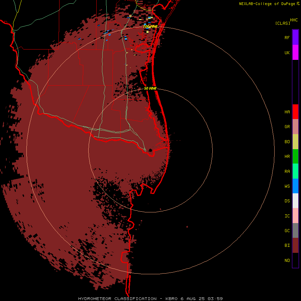The height and width of the screenshot is (301, 301).
Task: Click the BI dark red legend swatch
Action: pos(295,245)
